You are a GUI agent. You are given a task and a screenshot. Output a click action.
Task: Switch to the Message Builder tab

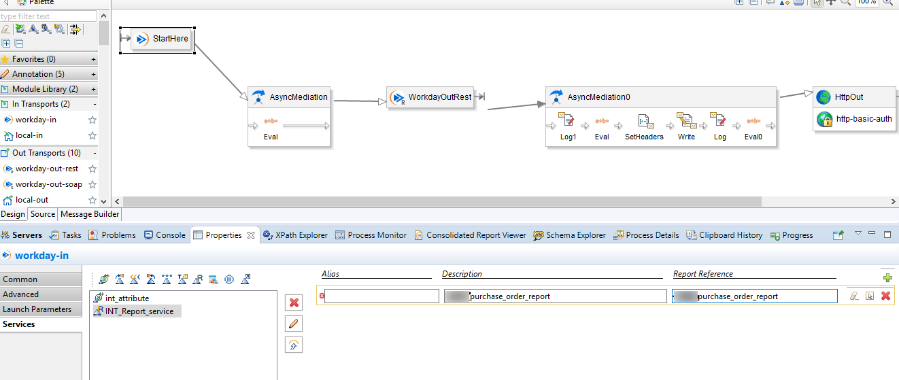coord(90,214)
